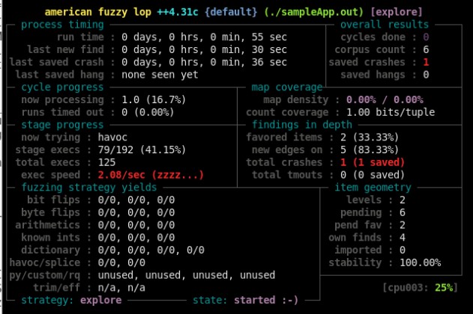Click the 'item geometry' section header
473x314 pixels.
373,188
